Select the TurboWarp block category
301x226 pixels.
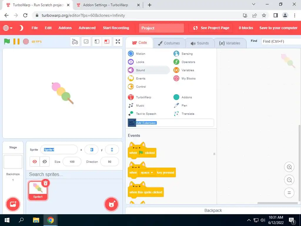click(140, 97)
